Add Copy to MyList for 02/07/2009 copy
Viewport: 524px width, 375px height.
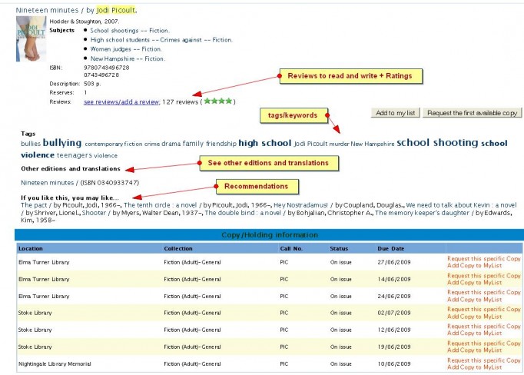tap(474, 317)
